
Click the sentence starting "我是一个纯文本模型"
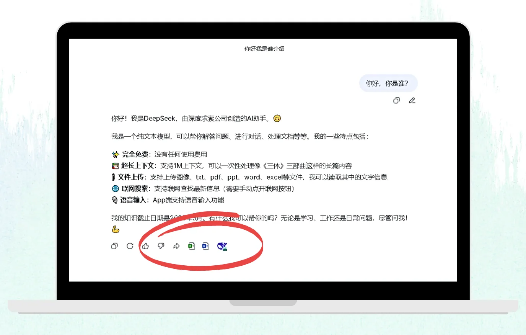click(x=240, y=137)
